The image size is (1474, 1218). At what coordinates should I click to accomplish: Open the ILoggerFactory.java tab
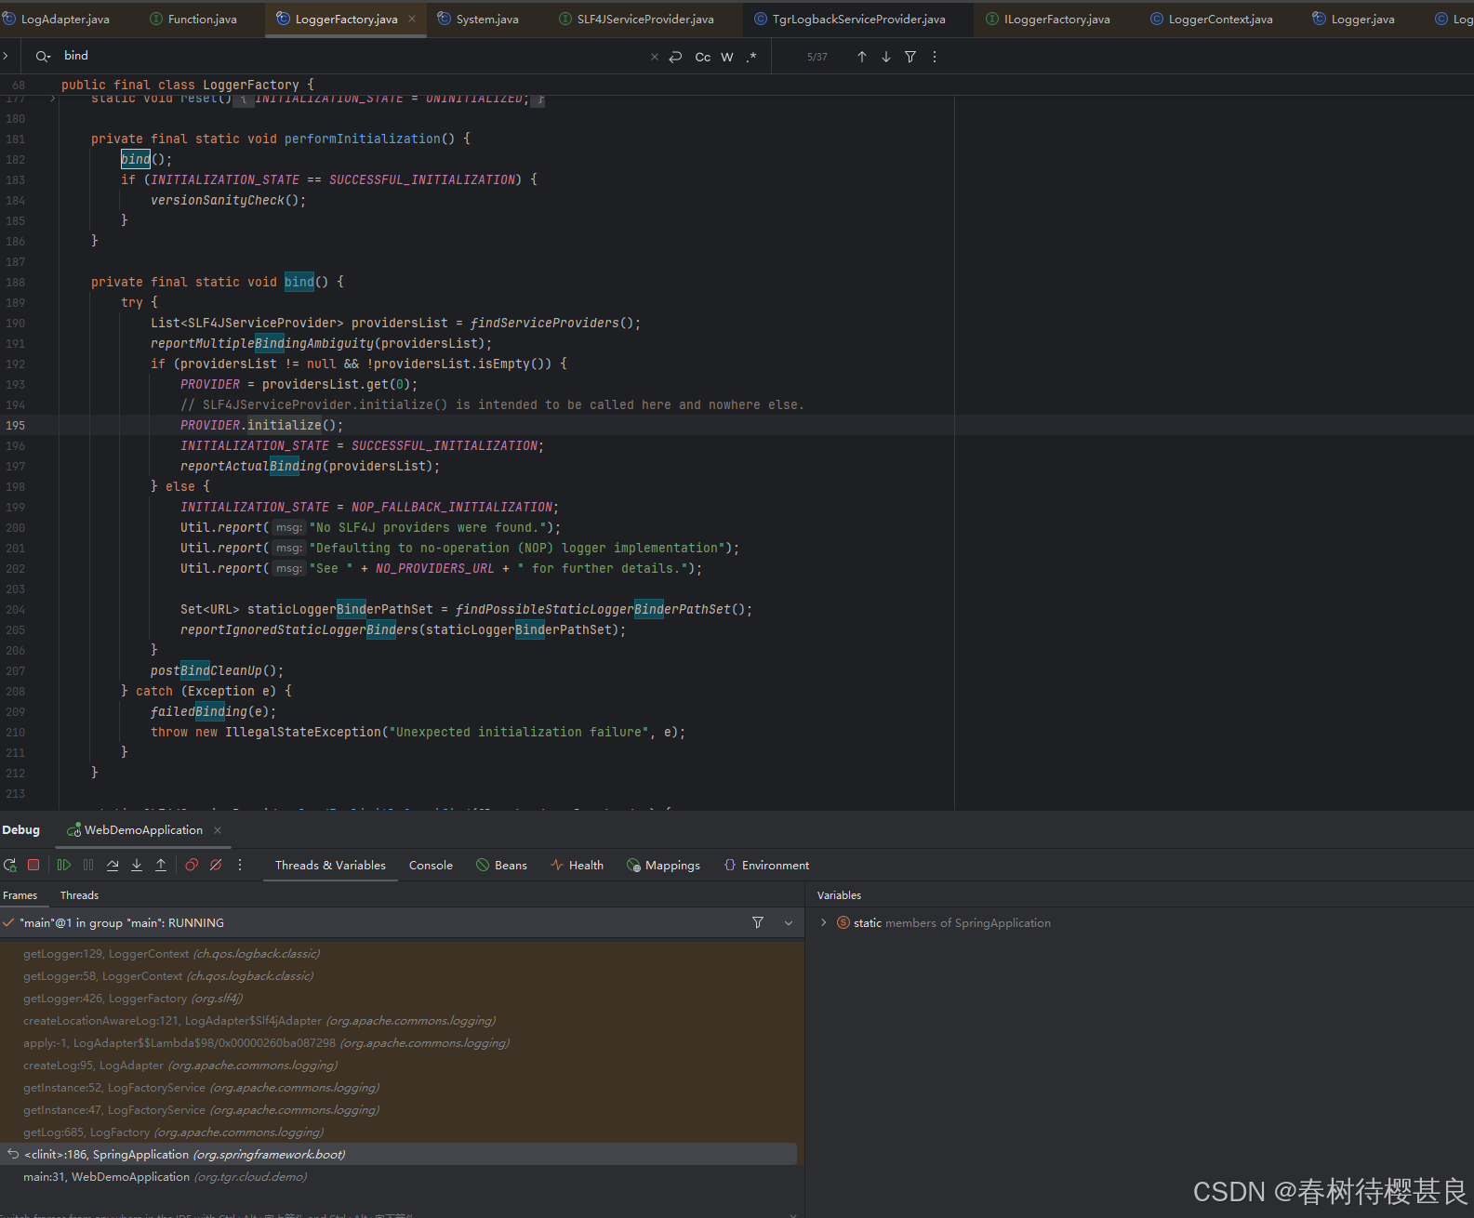coord(1048,19)
